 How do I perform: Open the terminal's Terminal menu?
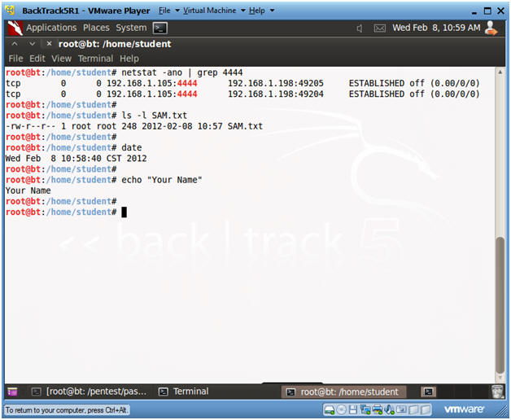coord(95,59)
